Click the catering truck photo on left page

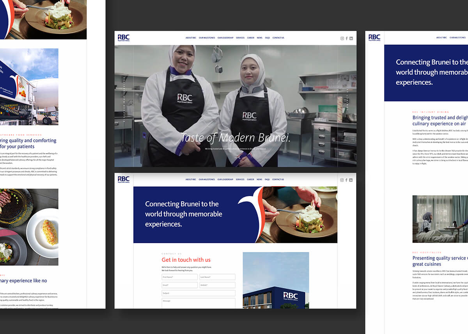29,87
